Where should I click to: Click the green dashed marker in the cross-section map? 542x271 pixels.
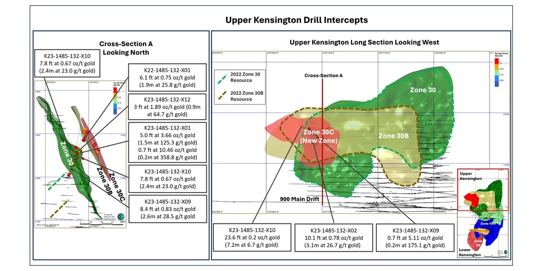pos(57,181)
